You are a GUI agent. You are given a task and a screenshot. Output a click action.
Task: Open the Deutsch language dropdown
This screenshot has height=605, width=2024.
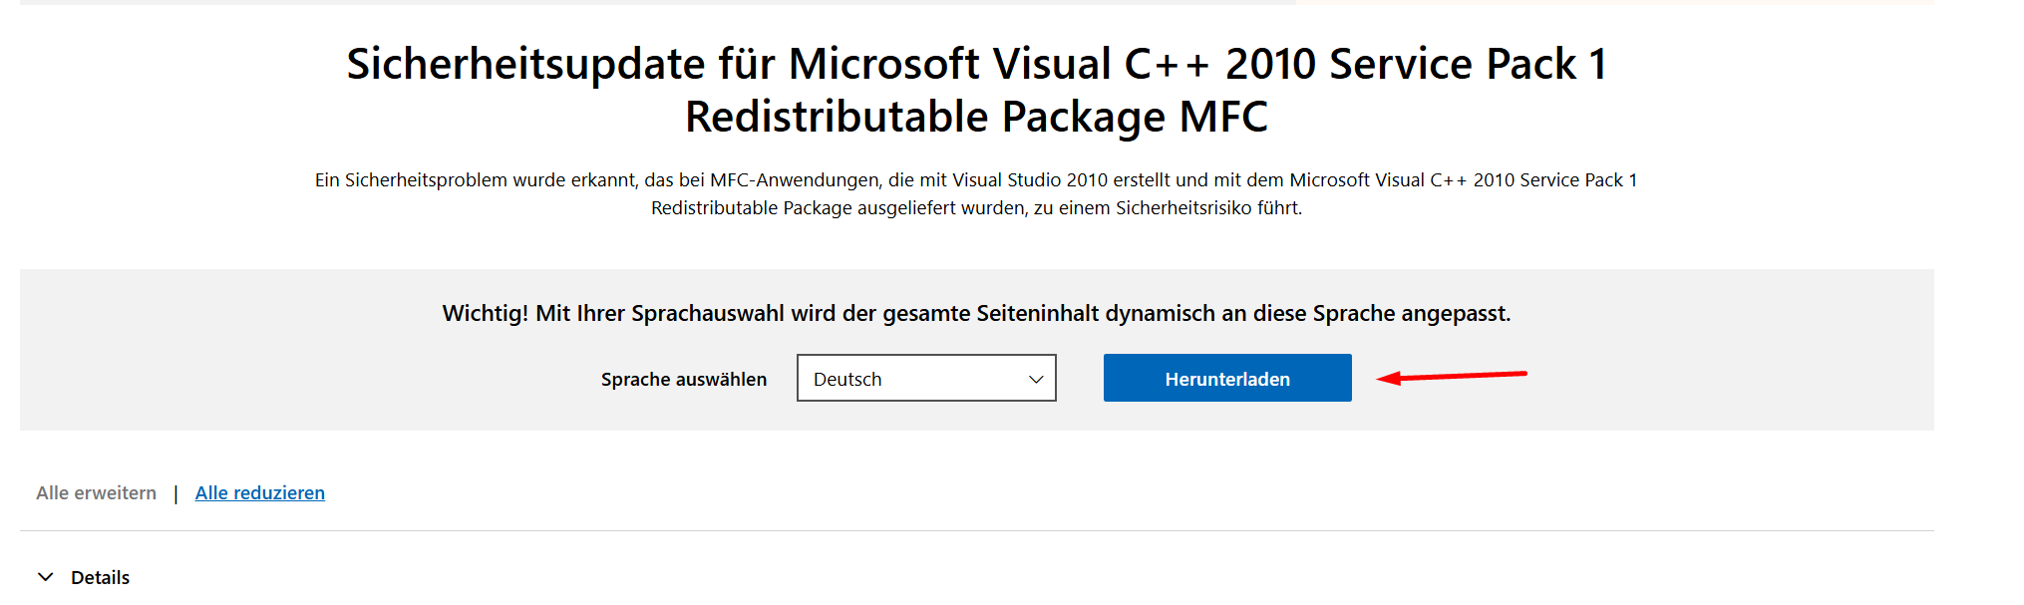click(925, 379)
